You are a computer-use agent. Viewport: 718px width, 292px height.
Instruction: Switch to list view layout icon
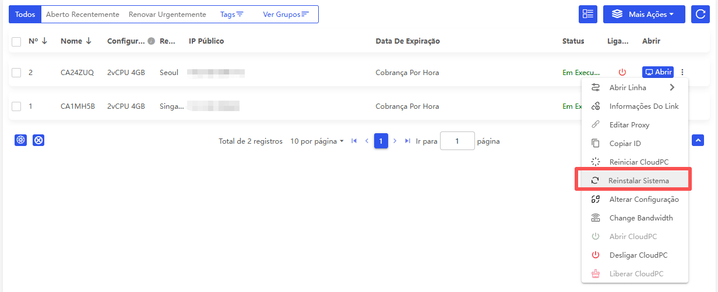587,14
